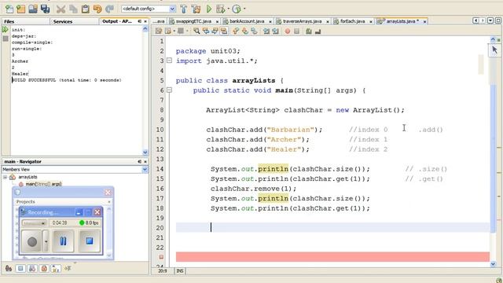Screen dimensions: 503x283
Task: Click the Paste clipboard icon
Action: (x=86, y=9)
